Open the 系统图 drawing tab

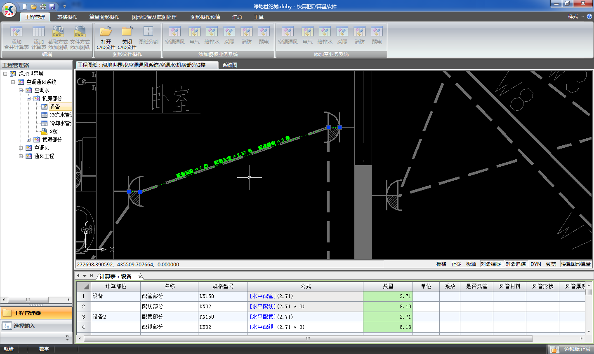(230, 65)
